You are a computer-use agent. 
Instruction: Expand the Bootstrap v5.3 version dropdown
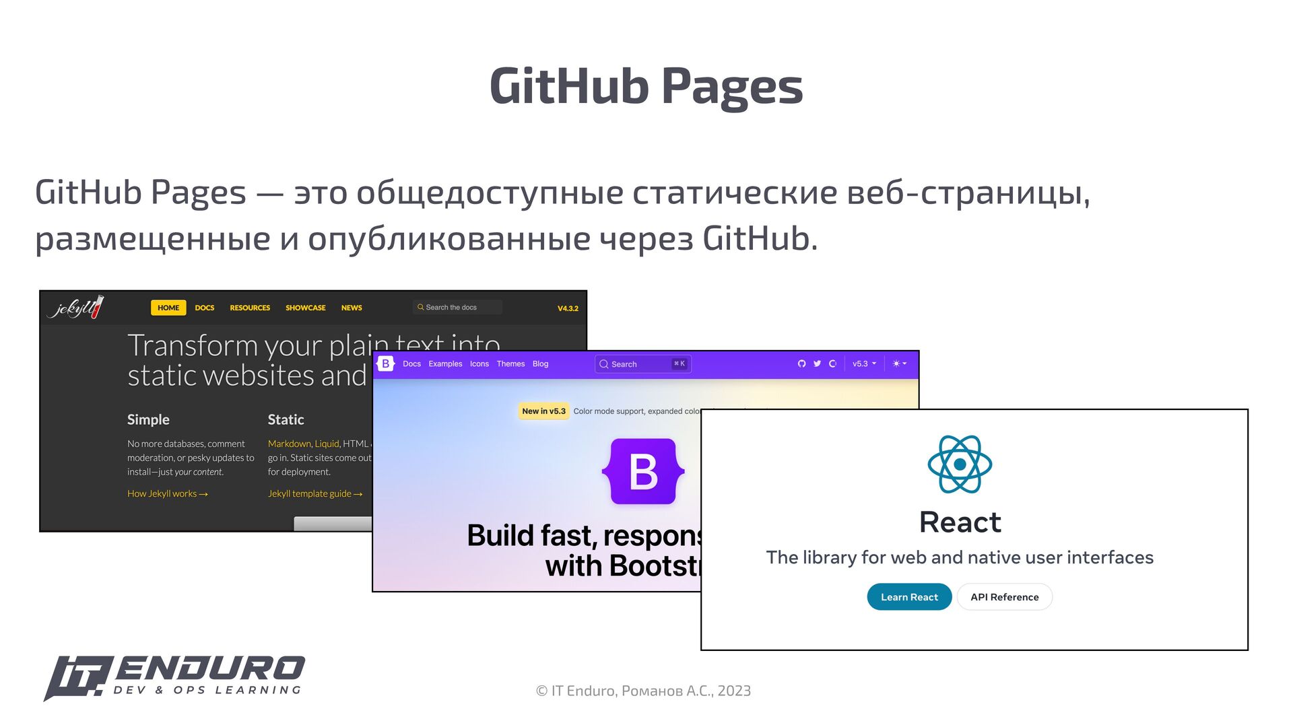coord(865,363)
